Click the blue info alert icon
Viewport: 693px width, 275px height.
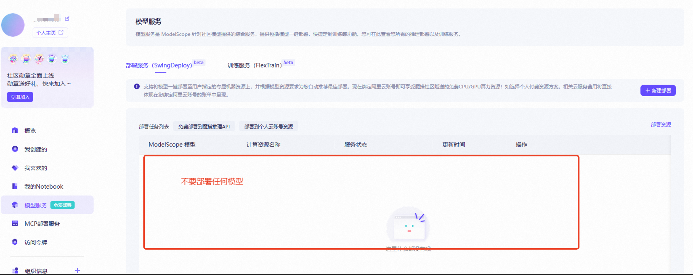pyautogui.click(x=137, y=86)
